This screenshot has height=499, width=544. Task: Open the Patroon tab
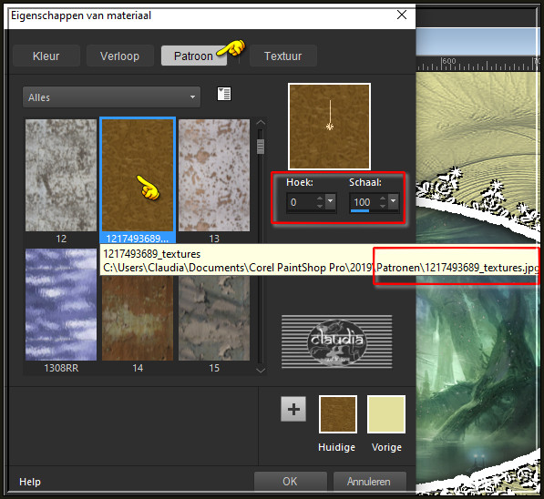[x=193, y=56]
